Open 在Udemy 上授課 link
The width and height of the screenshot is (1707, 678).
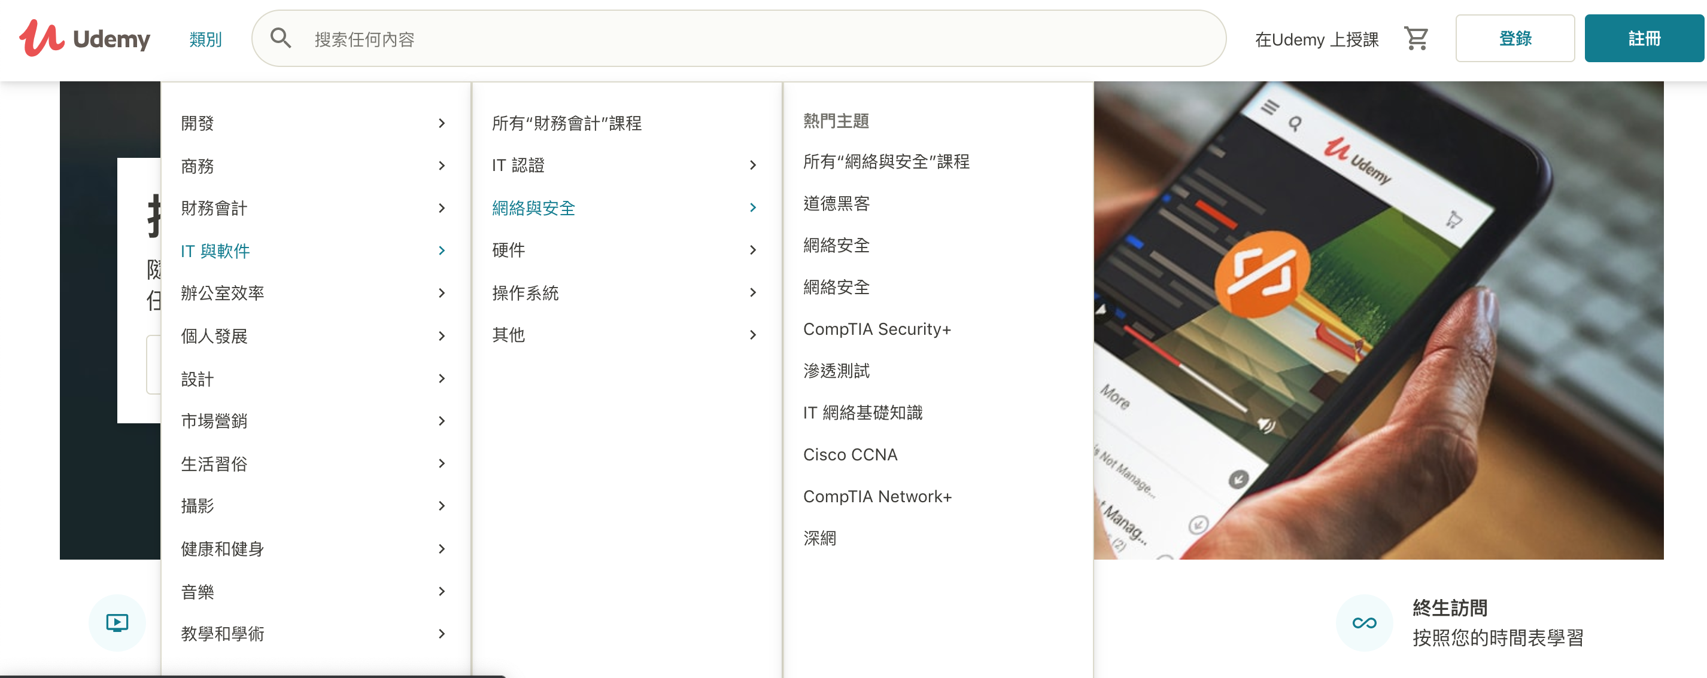pos(1316,39)
